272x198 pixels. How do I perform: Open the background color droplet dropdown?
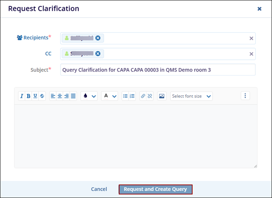pyautogui.click(x=89, y=96)
